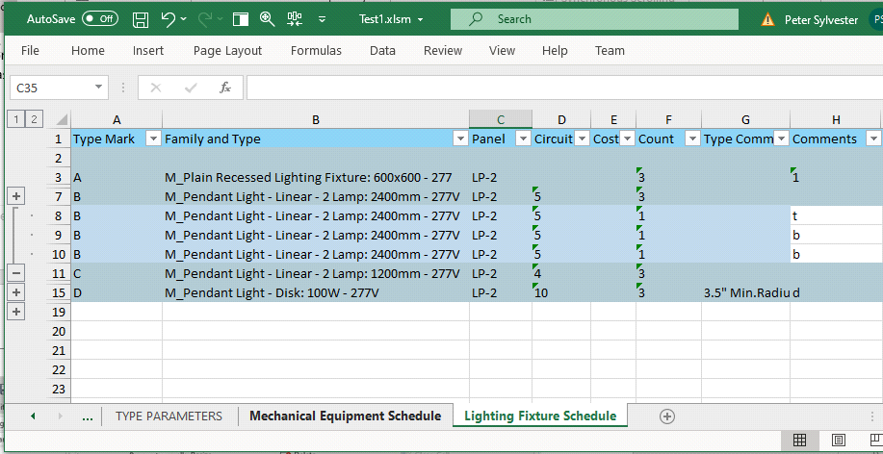Expand the outline group at row 7
This screenshot has width=883, height=454.
(16, 196)
